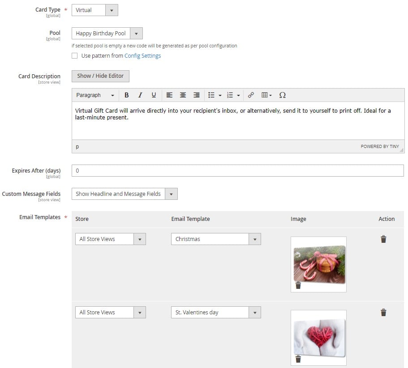408x368 pixels.
Task: Open the Card Type dropdown
Action: (94, 10)
